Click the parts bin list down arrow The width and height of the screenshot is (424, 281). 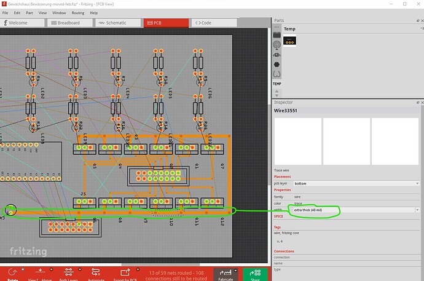click(277, 95)
